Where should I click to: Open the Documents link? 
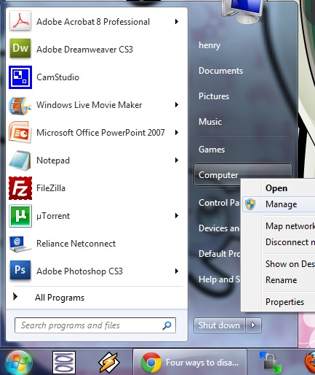point(220,71)
